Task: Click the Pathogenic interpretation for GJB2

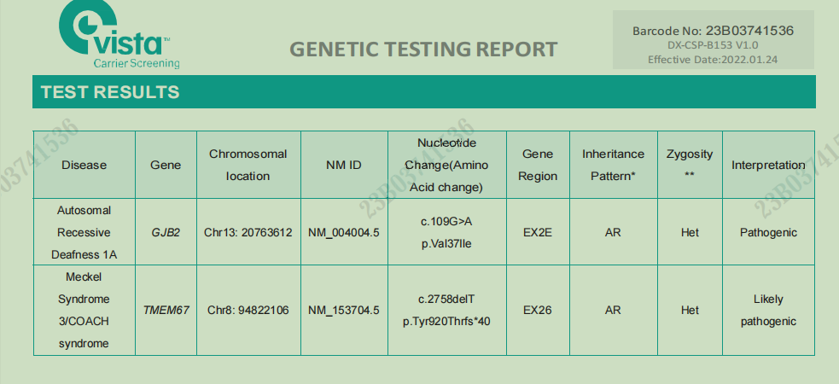Action: (x=768, y=232)
